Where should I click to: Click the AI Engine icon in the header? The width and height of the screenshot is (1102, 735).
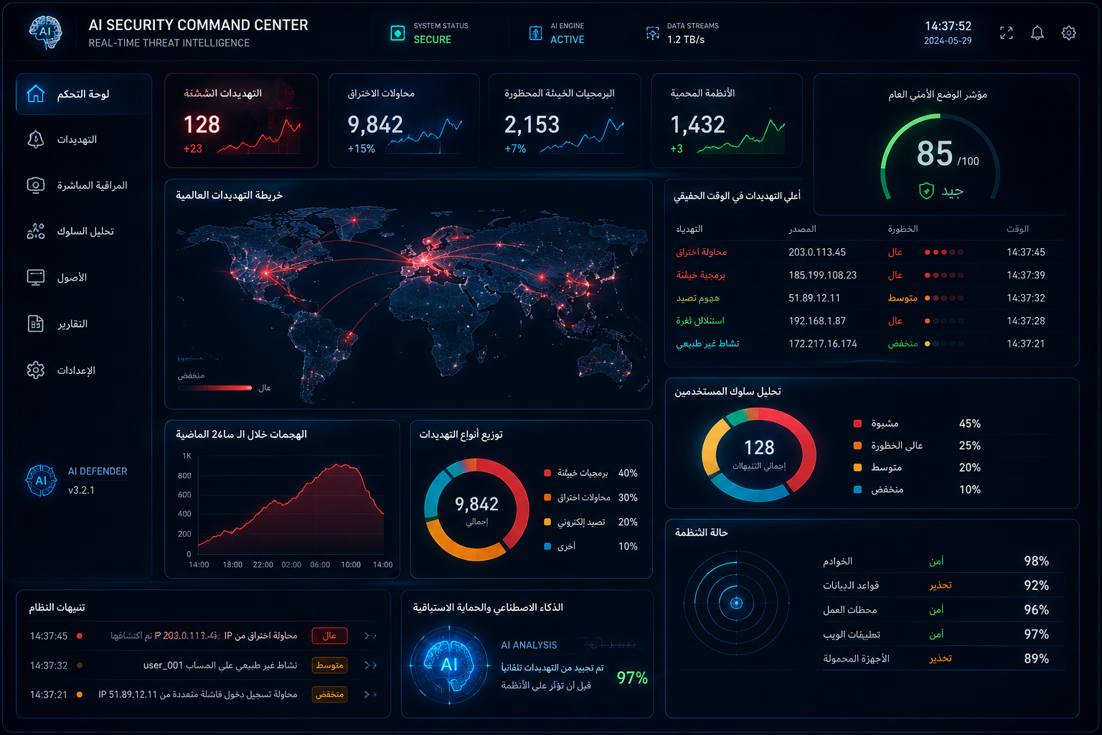pyautogui.click(x=535, y=33)
